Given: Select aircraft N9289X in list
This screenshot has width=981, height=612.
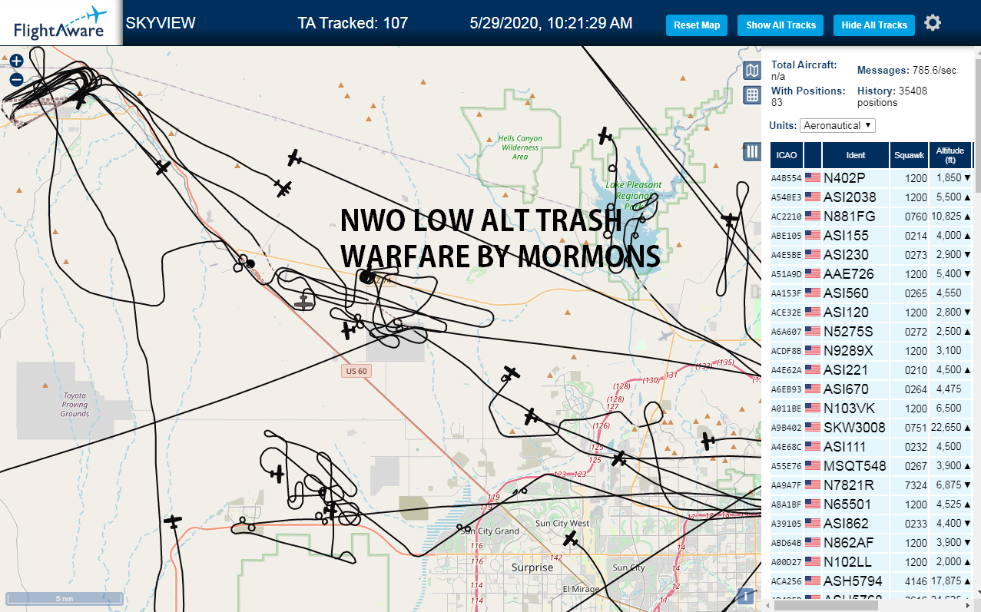Looking at the screenshot, I should (871, 351).
